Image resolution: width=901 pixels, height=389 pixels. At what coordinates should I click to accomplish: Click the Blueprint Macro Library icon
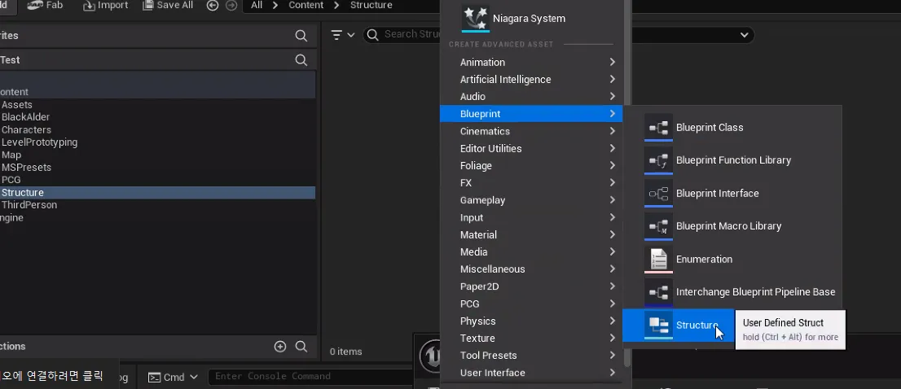pyautogui.click(x=658, y=226)
